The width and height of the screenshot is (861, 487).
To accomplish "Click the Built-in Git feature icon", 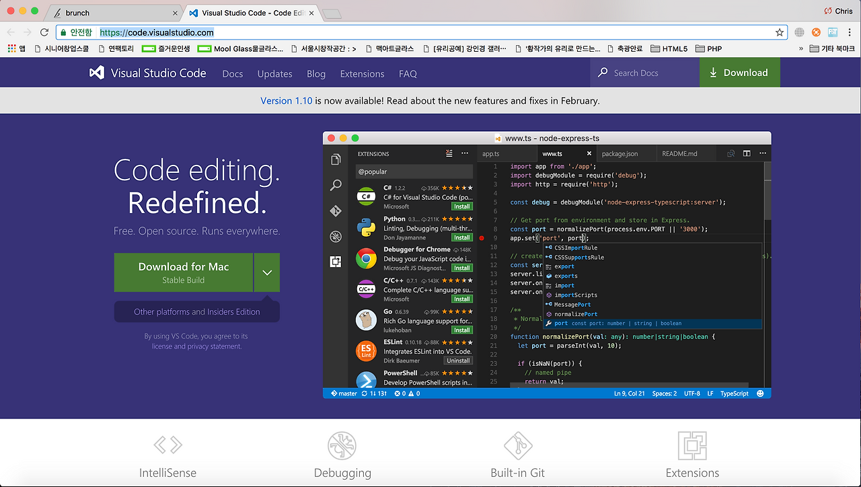I will point(518,446).
